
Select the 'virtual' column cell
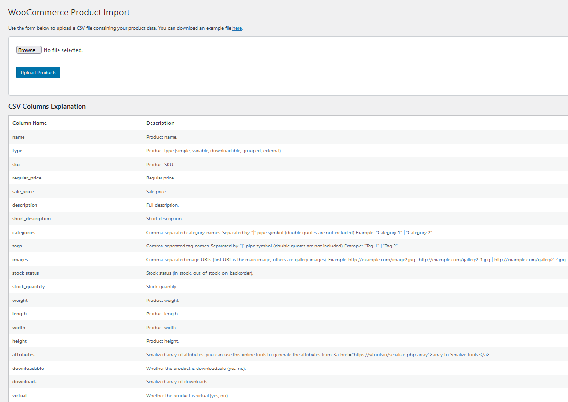(20, 395)
